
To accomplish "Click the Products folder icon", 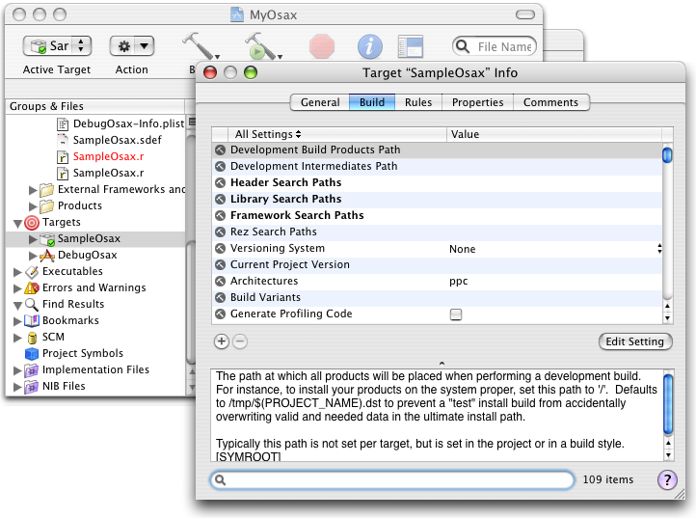I will pos(46,206).
